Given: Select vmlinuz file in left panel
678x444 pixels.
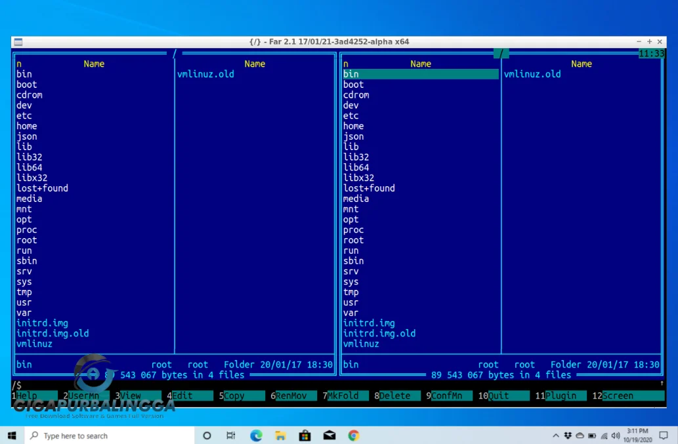Looking at the screenshot, I should coord(35,344).
